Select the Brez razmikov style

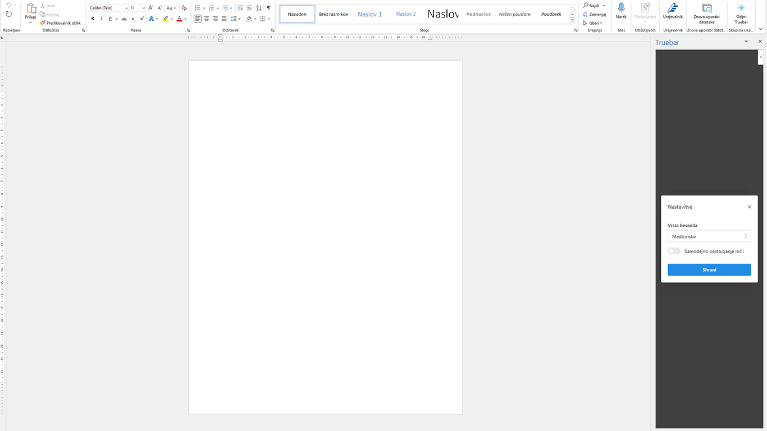pos(334,14)
